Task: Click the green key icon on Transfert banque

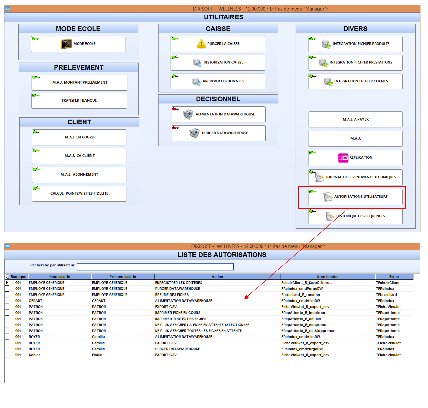Action: 36,95
